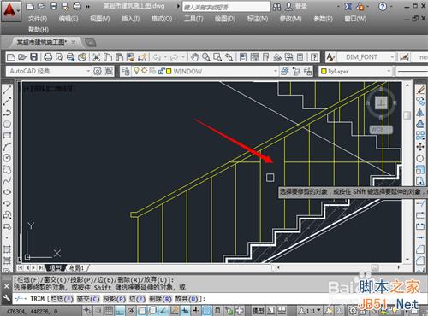Toggle Object Snap Tracking in status bar

pos(163,311)
